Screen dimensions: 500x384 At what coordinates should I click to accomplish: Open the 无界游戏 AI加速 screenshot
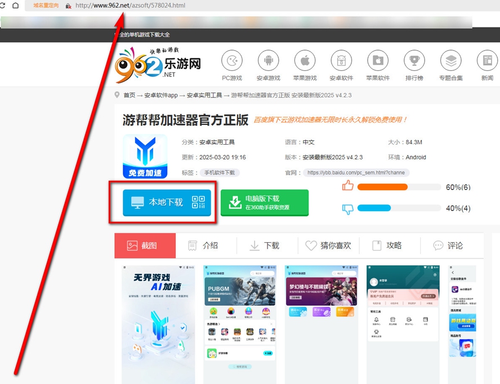coord(158,324)
